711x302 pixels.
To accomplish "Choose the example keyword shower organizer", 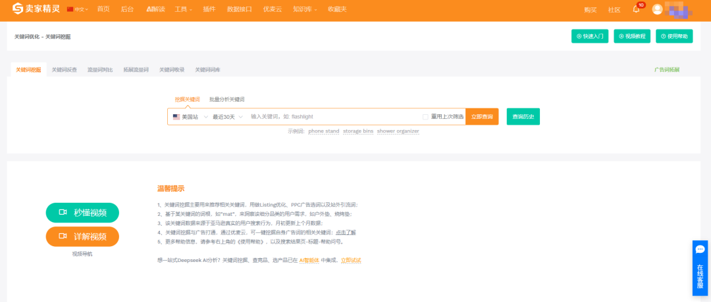I will (x=398, y=131).
